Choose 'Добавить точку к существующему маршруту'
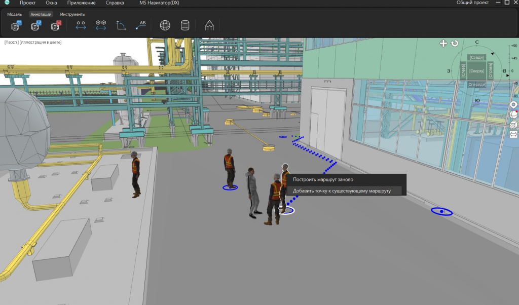Image resolution: width=519 pixels, height=305 pixels. (346, 191)
